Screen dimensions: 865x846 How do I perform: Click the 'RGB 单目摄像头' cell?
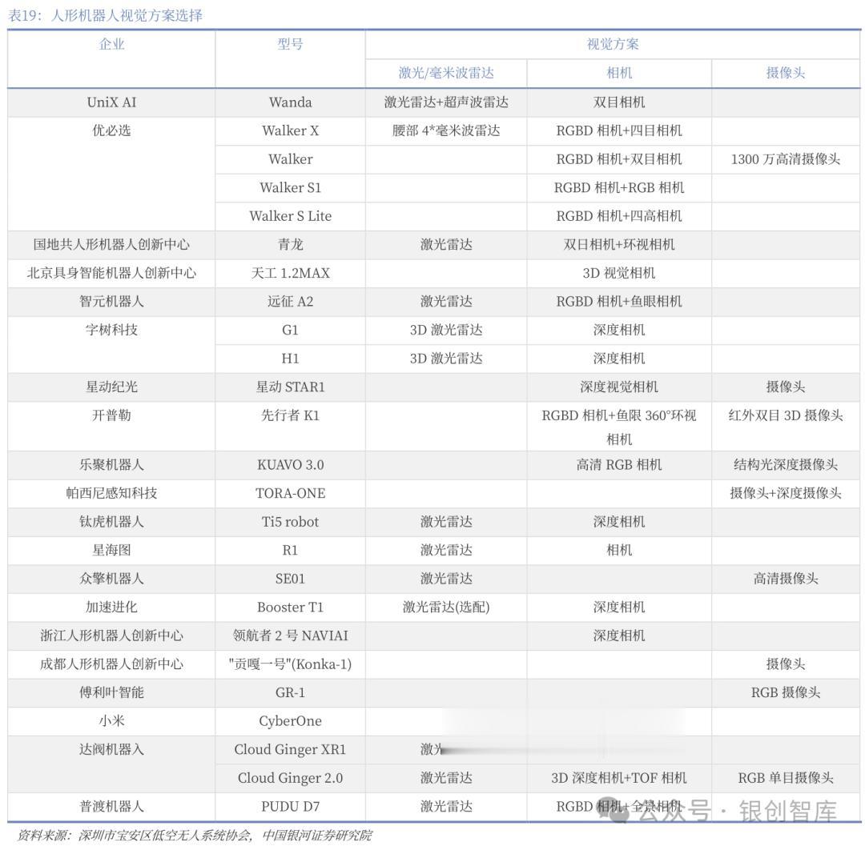(786, 778)
